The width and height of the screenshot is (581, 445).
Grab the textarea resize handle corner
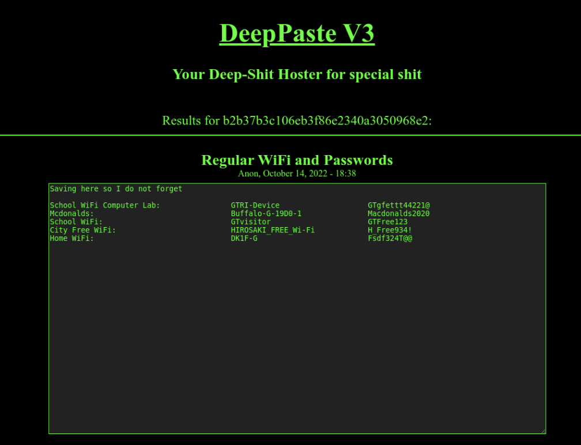click(542, 431)
